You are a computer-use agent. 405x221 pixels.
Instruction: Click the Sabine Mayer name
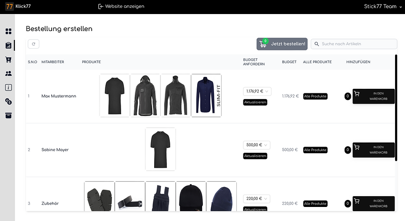[x=55, y=150]
